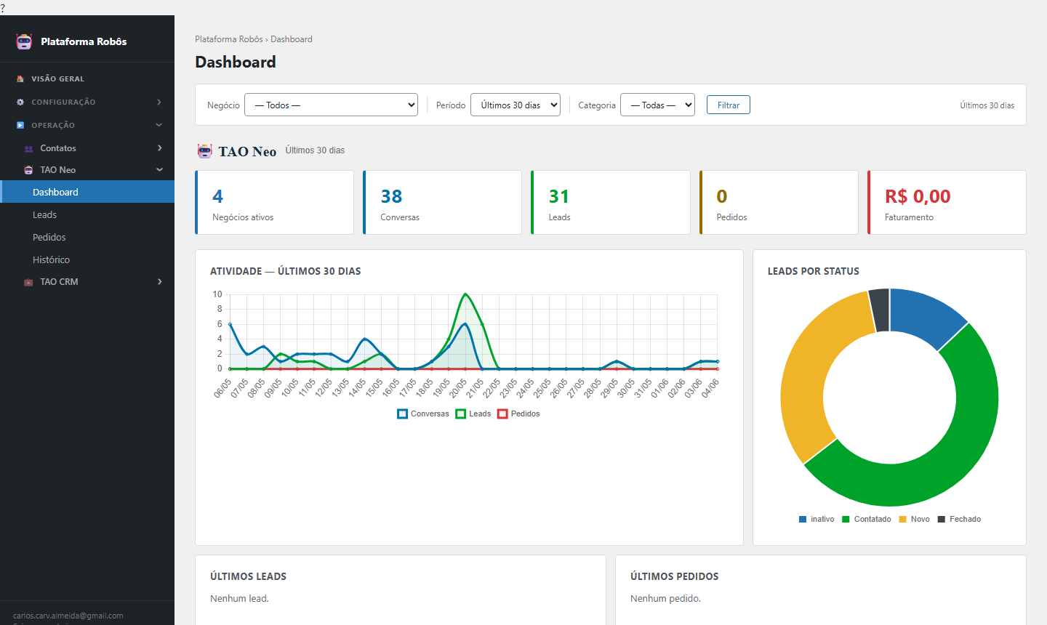
Task: Toggle Fechado in donut legend
Action: (959, 519)
